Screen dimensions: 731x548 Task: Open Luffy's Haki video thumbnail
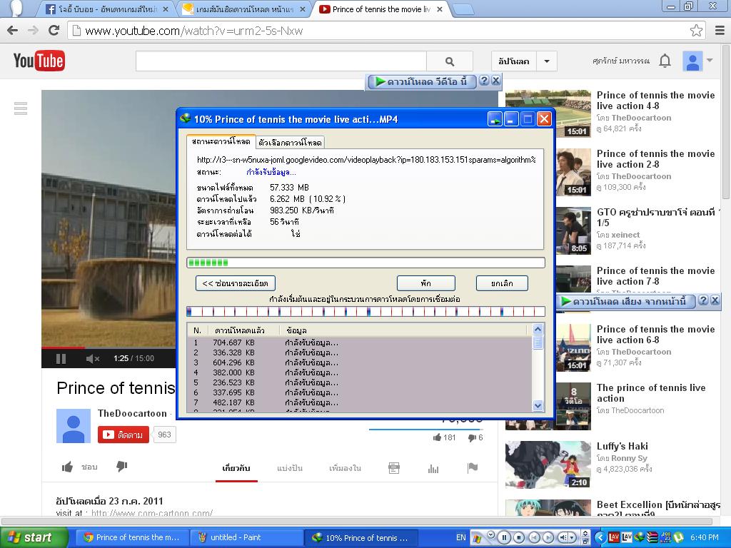pos(548,465)
